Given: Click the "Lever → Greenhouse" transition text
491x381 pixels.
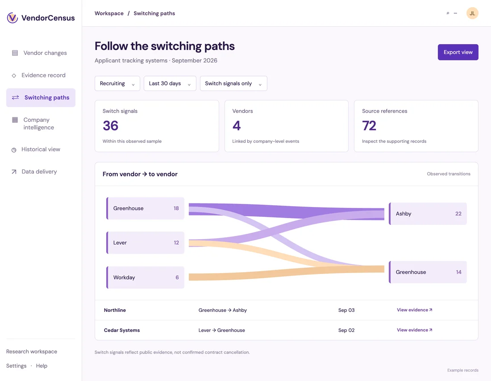Looking at the screenshot, I should click(x=222, y=330).
